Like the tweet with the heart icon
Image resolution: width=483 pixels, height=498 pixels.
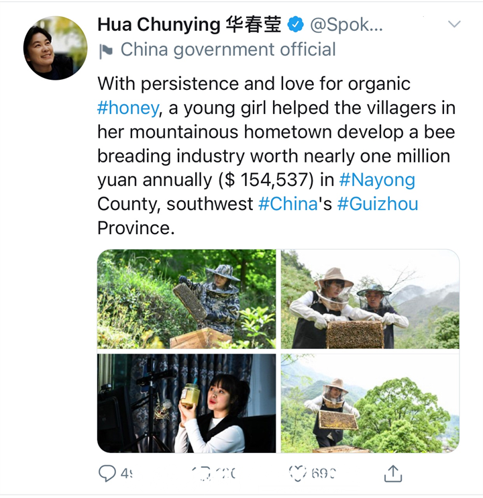click(298, 473)
